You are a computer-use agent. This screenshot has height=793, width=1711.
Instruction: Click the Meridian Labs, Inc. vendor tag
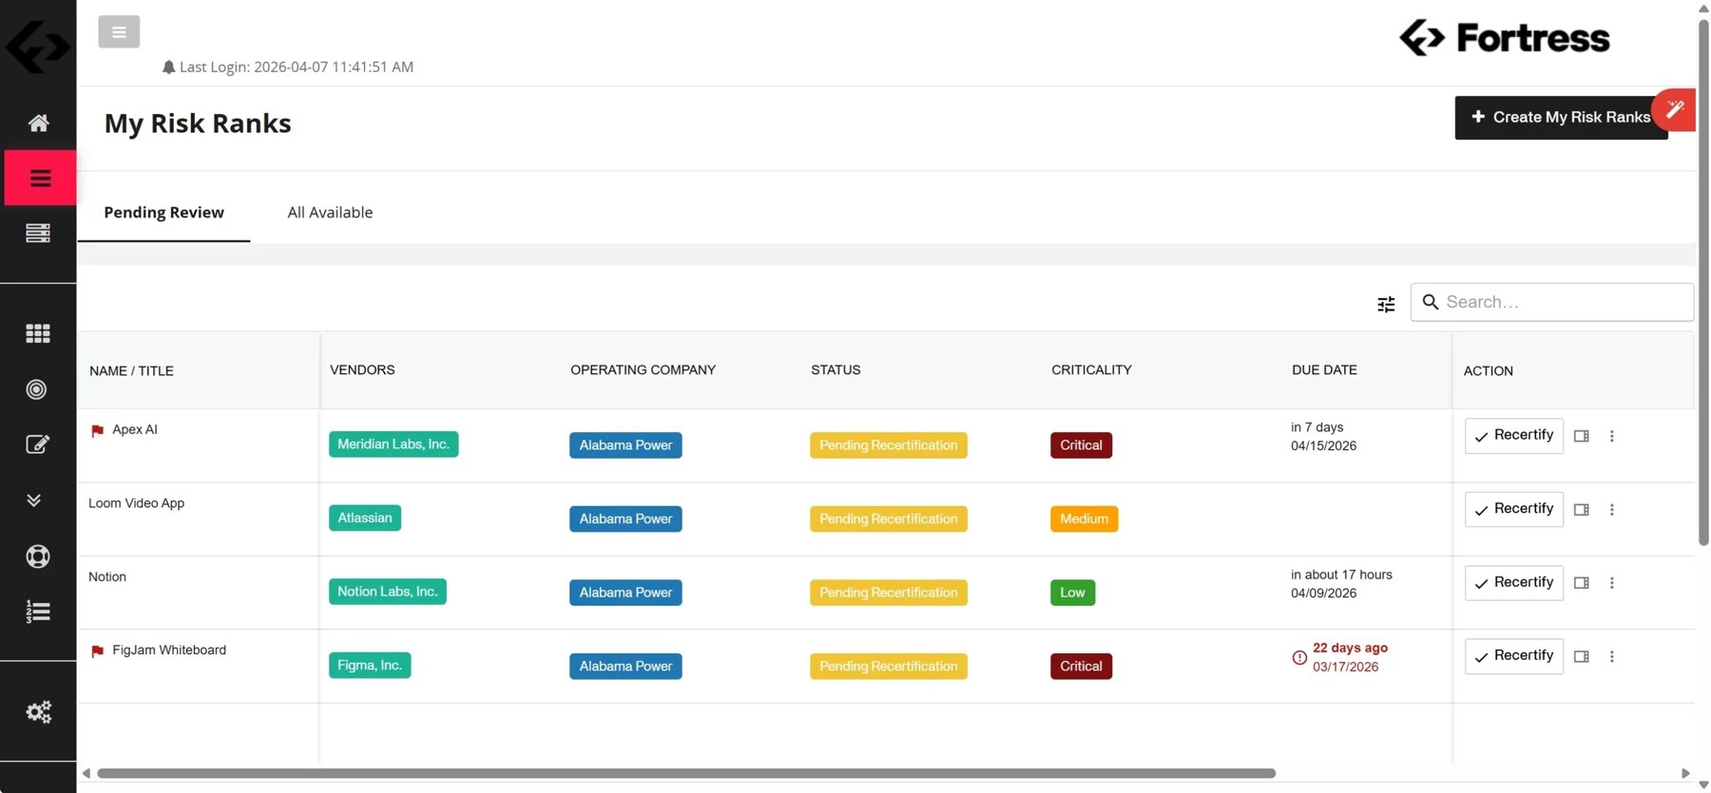[394, 444]
